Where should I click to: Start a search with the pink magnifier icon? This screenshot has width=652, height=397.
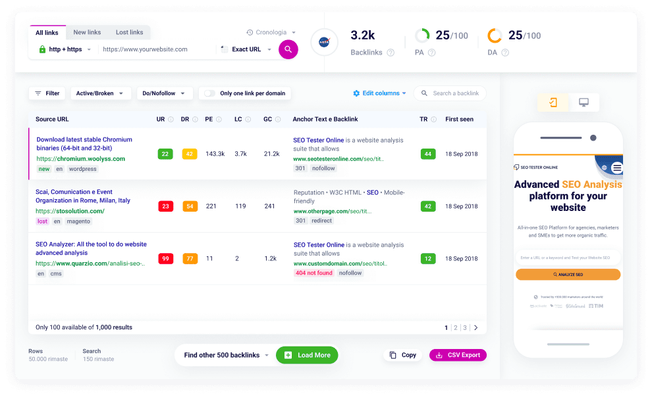pyautogui.click(x=288, y=49)
